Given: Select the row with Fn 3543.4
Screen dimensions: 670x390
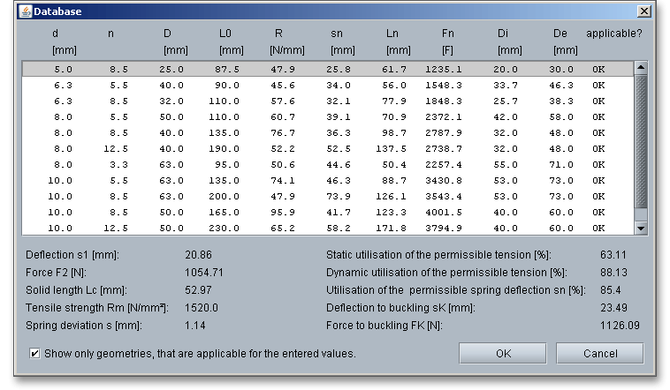Looking at the screenshot, I should click(327, 196).
